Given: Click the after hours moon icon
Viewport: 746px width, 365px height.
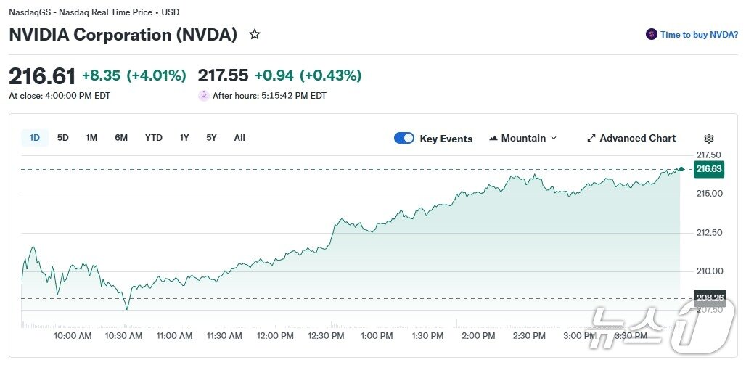Looking at the screenshot, I should (x=204, y=95).
